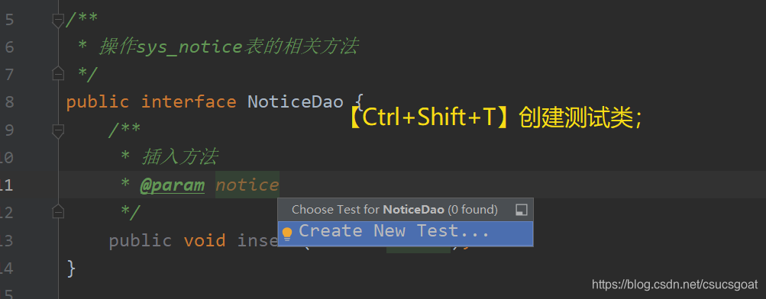Image resolution: width=766 pixels, height=299 pixels.
Task: Click the highlighted notice parameter in the Javadoc
Action: [x=247, y=185]
